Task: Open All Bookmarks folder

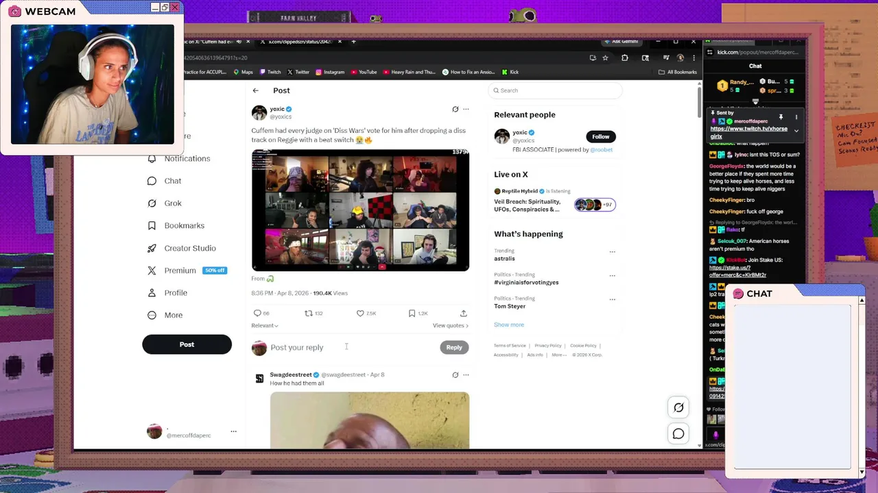Action: pyautogui.click(x=678, y=72)
